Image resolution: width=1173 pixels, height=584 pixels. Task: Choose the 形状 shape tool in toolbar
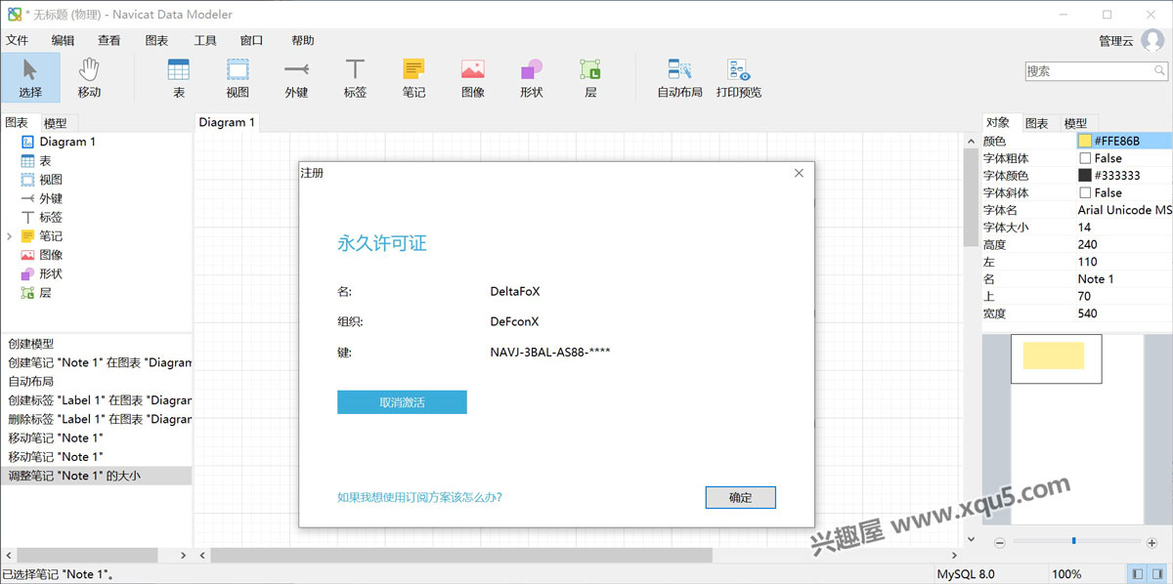pyautogui.click(x=531, y=77)
